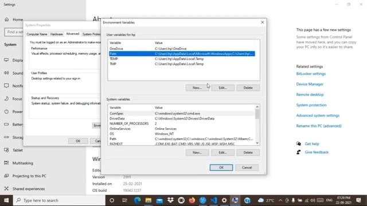This screenshot has height=206, width=367.
Task: Click Delete under user variables
Action: point(248,88)
